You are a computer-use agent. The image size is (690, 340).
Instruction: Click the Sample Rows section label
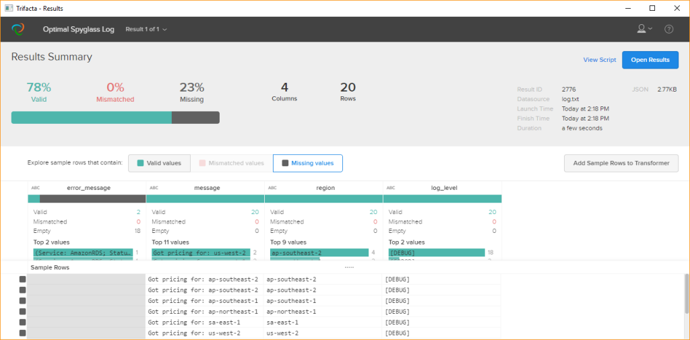(50, 267)
